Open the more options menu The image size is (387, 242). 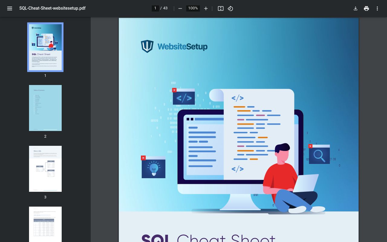(x=377, y=8)
